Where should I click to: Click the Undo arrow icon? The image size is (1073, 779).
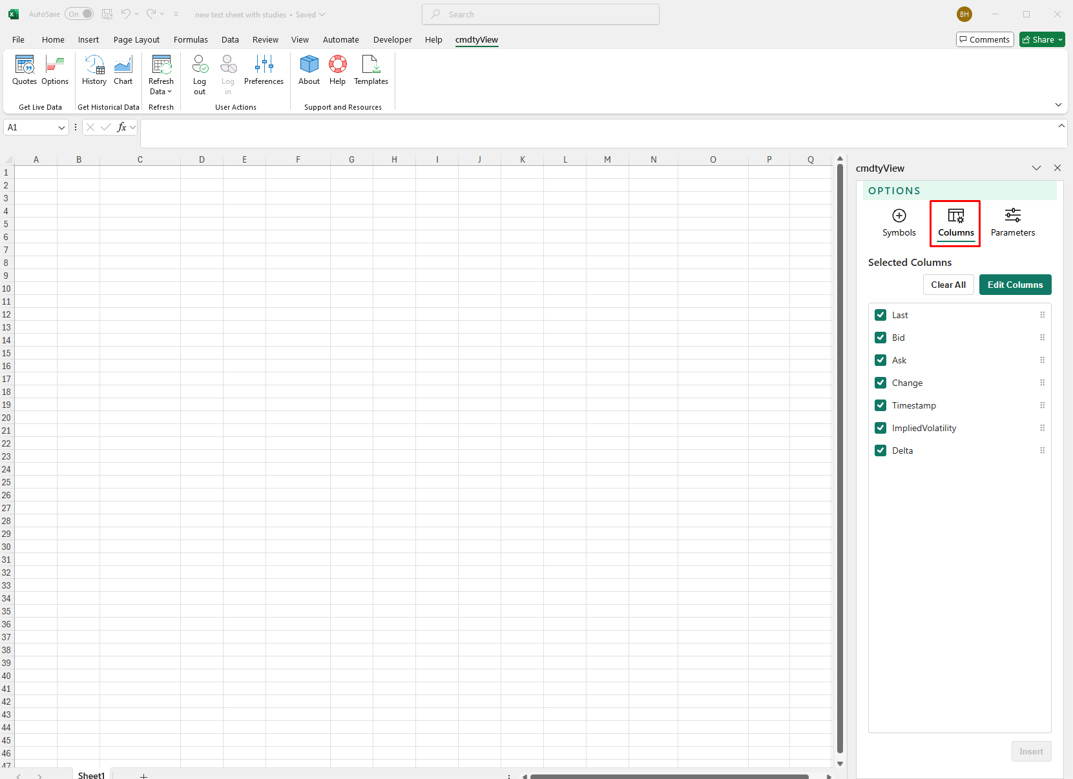pyautogui.click(x=126, y=14)
